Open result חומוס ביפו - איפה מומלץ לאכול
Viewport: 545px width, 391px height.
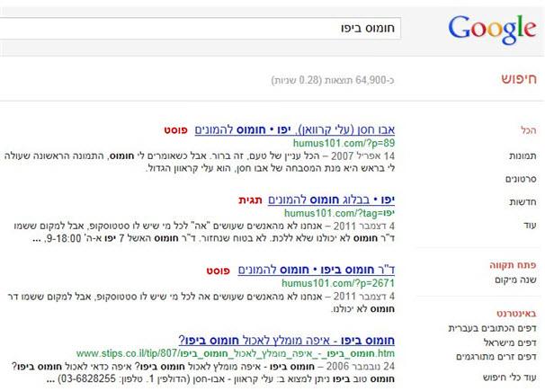click(287, 341)
